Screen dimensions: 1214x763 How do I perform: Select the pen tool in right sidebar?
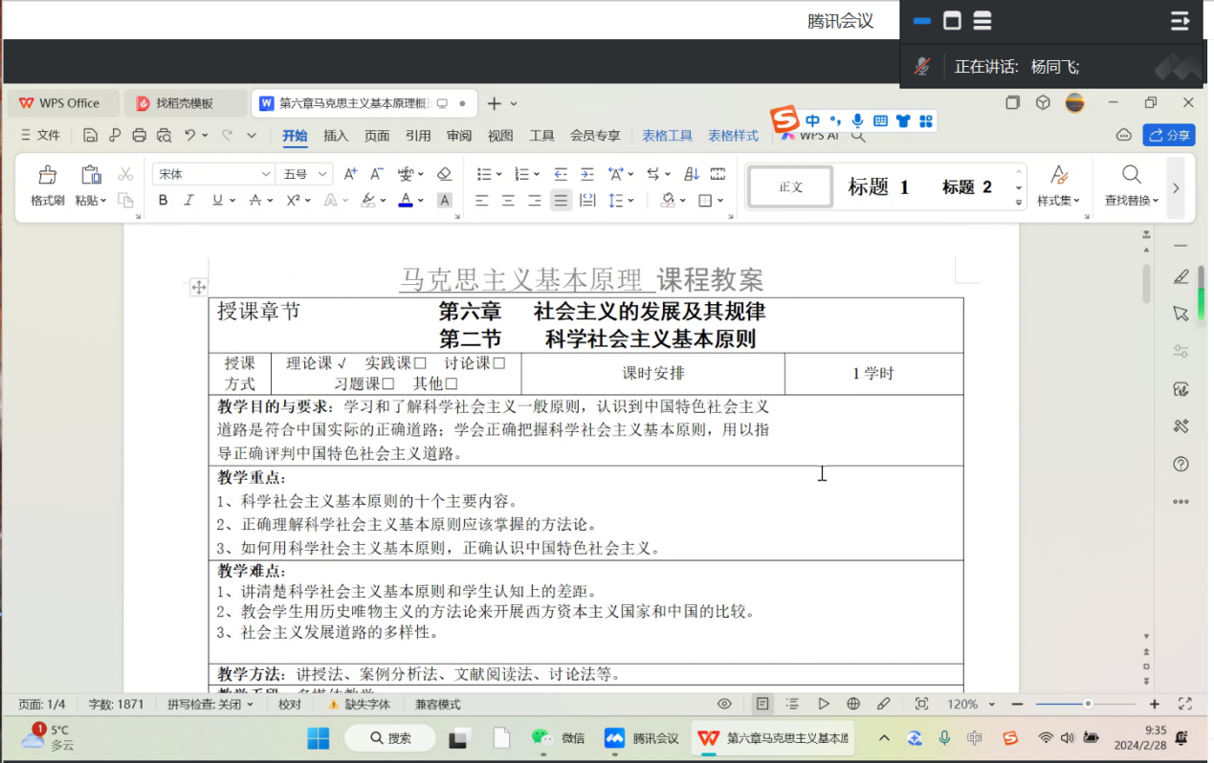tap(1181, 277)
